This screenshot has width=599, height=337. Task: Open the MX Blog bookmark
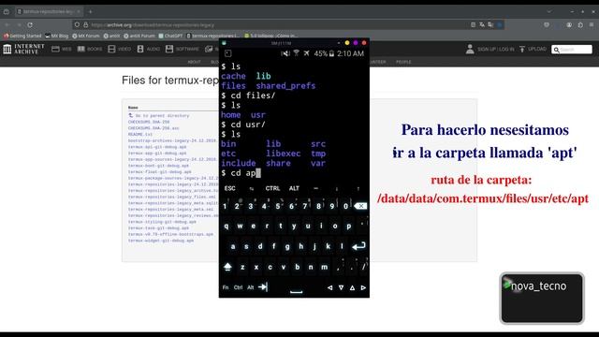[56, 36]
